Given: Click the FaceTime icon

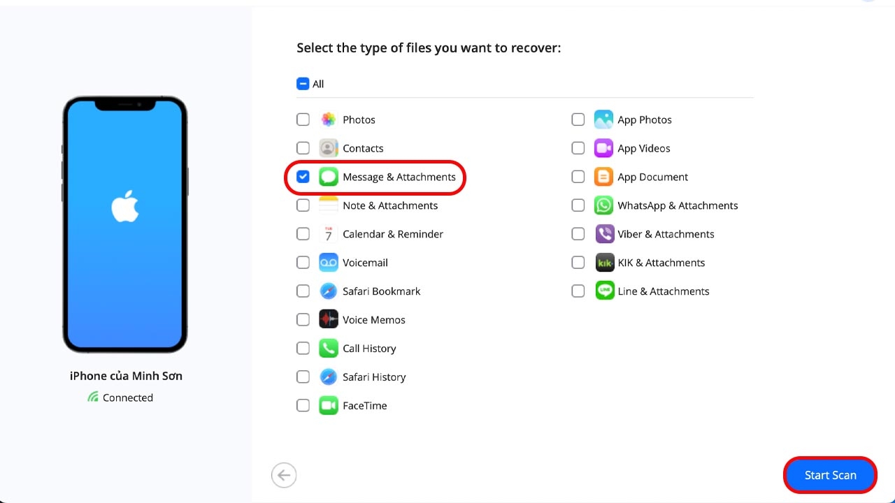Looking at the screenshot, I should coord(328,405).
